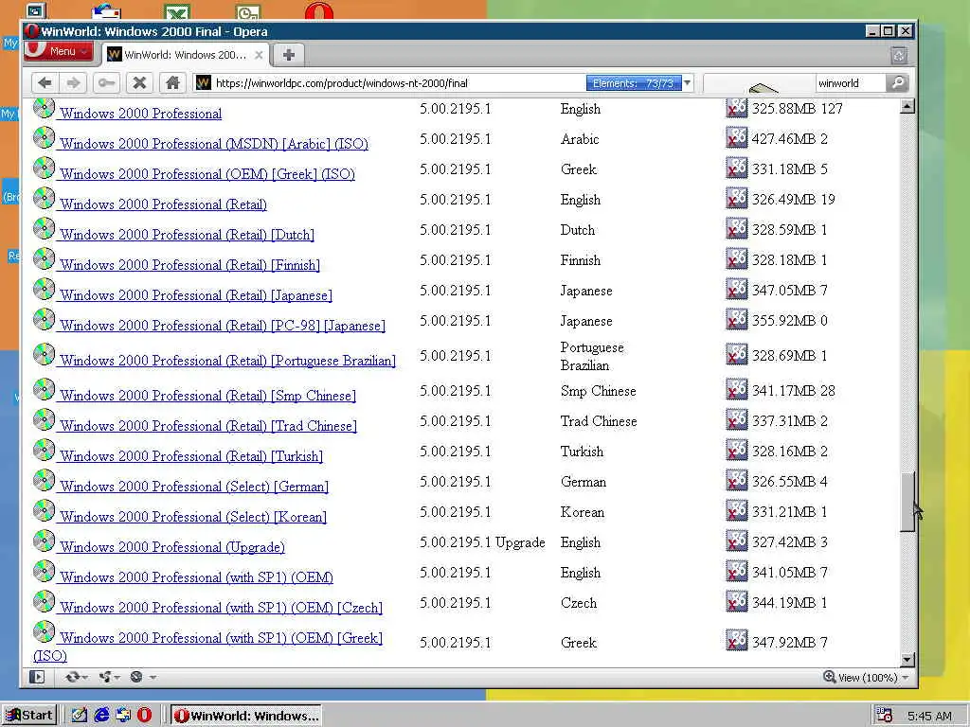Switch to WinWorld task in taskbar
Screen dimensions: 970x727
pos(246,716)
